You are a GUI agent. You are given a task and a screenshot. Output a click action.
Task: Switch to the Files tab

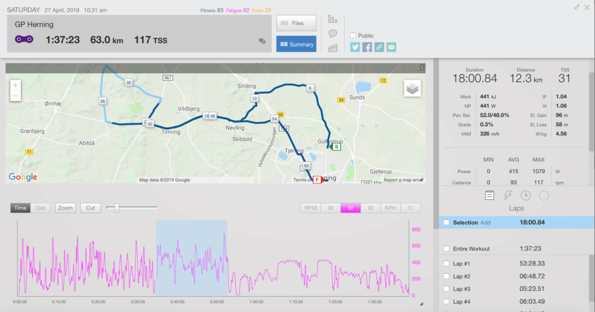point(296,23)
